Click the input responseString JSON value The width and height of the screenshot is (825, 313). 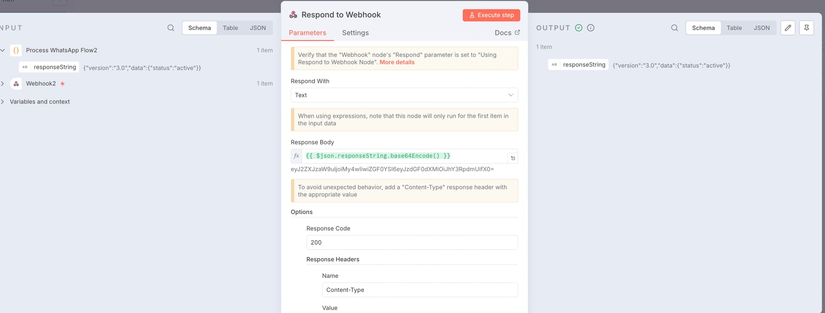142,68
